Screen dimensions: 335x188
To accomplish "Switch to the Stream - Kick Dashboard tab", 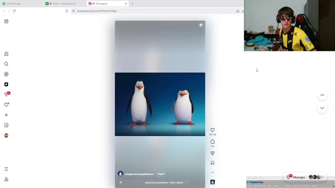I will coord(64,4).
